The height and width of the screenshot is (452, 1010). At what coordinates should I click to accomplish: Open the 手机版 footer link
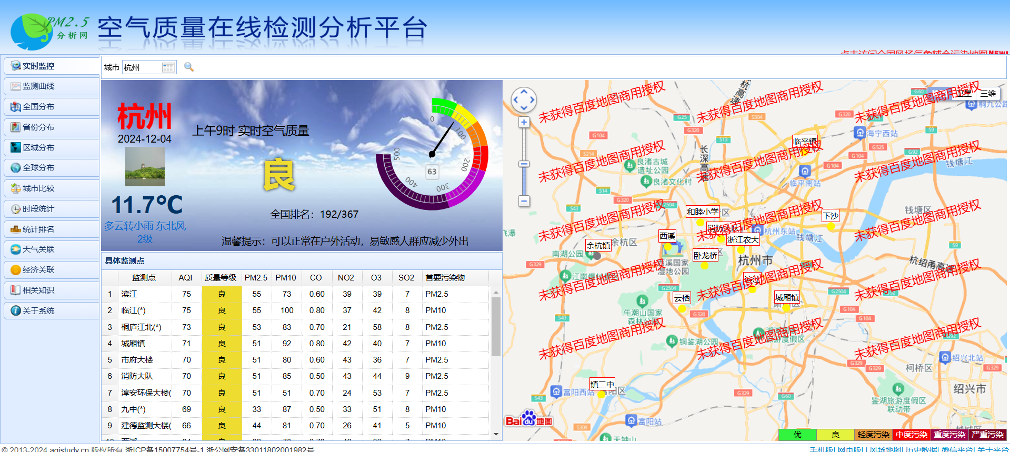tap(821, 449)
